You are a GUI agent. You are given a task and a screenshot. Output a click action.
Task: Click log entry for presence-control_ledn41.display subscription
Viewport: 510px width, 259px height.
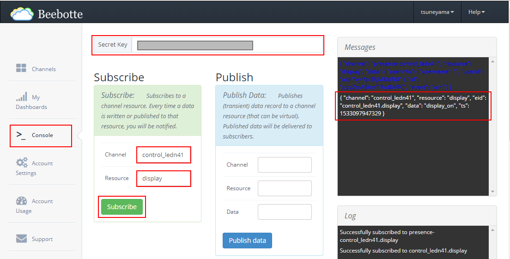(387, 236)
